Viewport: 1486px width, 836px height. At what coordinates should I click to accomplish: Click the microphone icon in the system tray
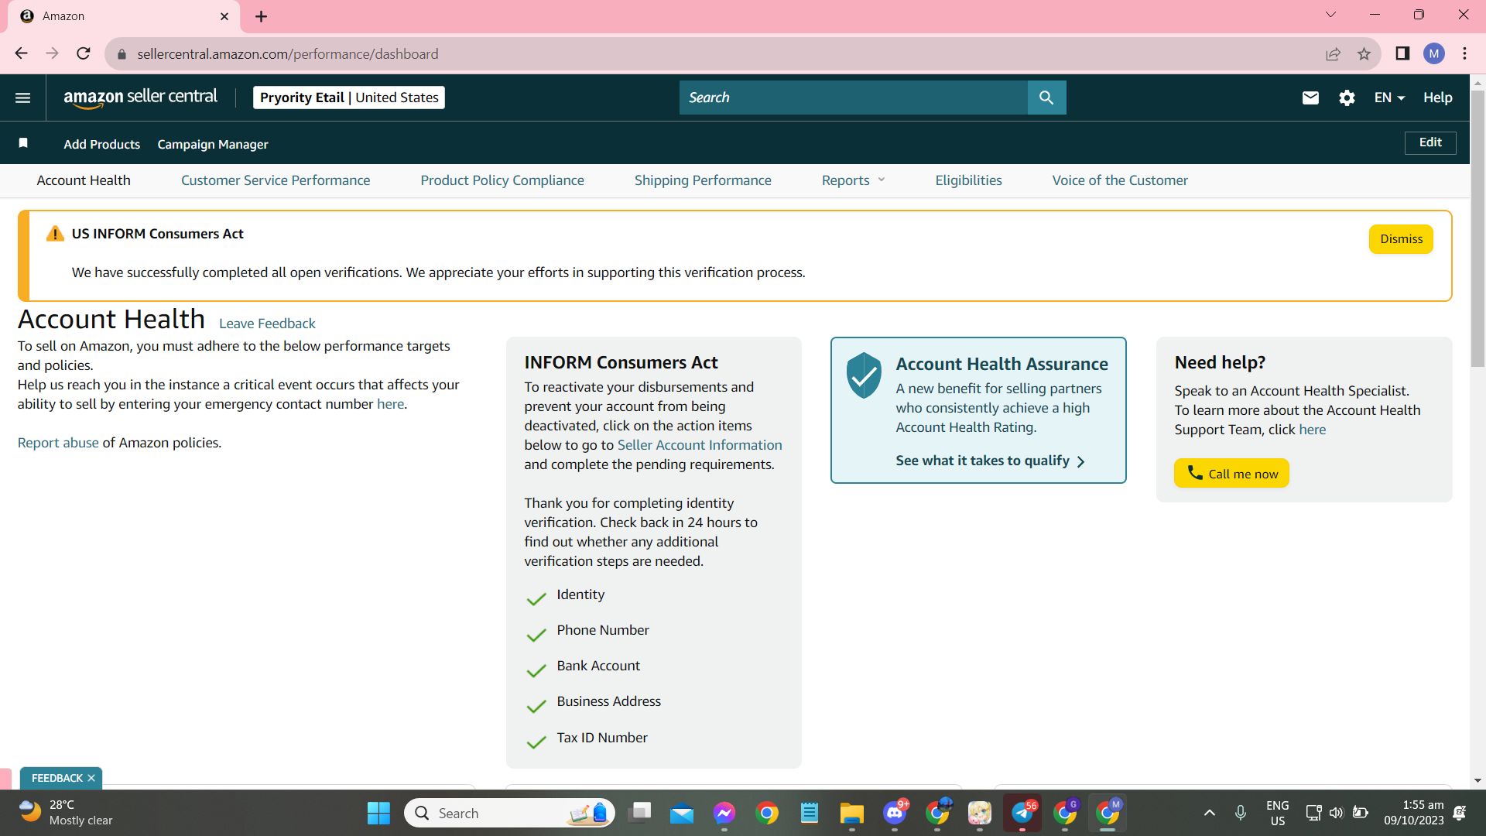[1241, 813]
